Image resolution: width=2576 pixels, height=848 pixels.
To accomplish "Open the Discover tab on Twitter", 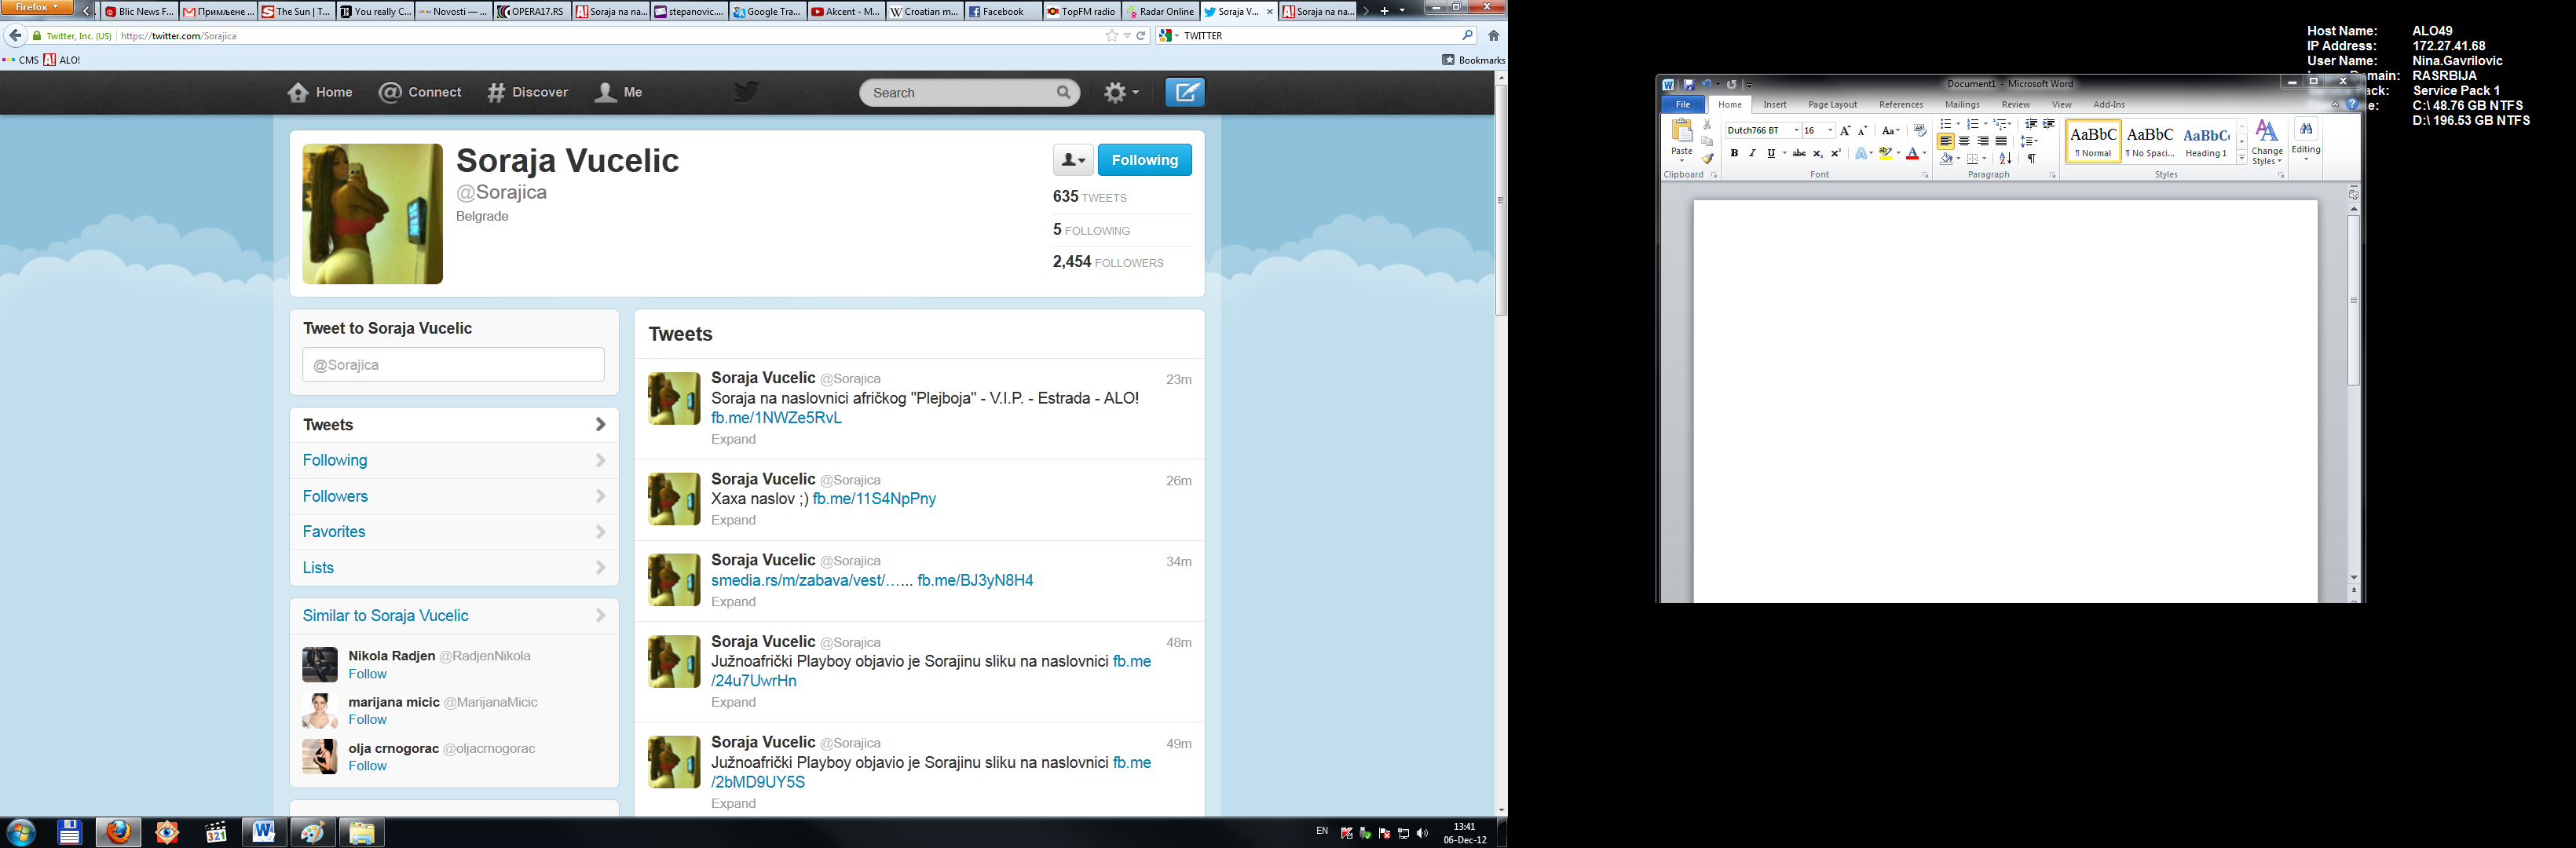I will pos(527,92).
